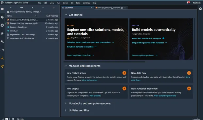The image size is (203, 120).
Task: Expand the Utilities and files section
Action: pos(66,110)
